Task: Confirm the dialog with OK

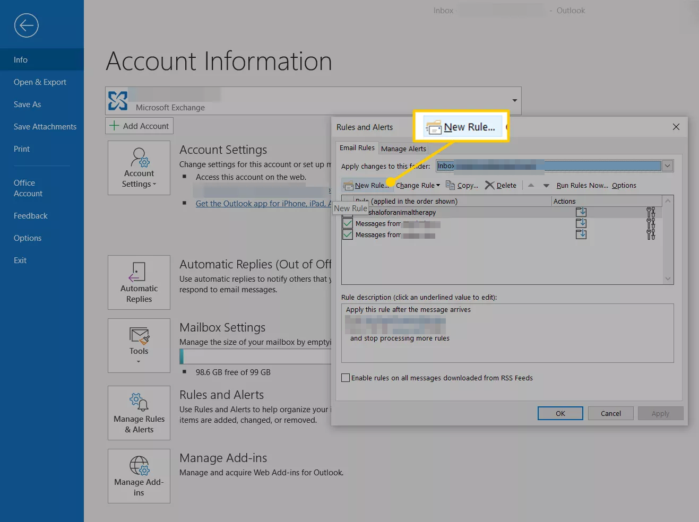Action: 560,413
